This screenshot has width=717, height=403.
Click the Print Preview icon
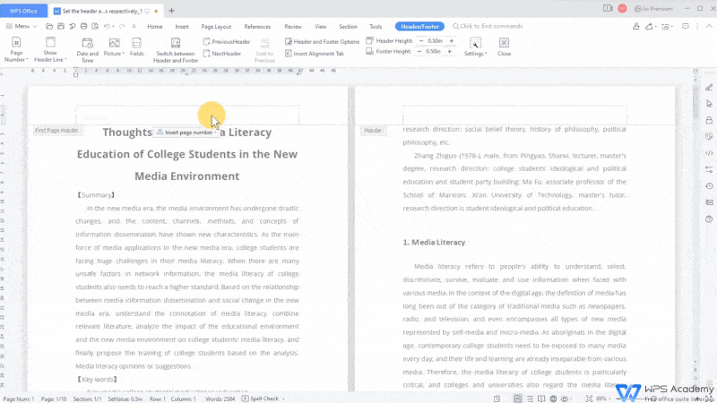95,27
